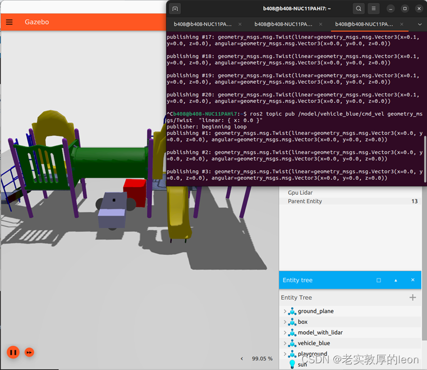Image resolution: width=427 pixels, height=370 pixels.
Task: Switch to the second terminal tab
Action: click(283, 24)
